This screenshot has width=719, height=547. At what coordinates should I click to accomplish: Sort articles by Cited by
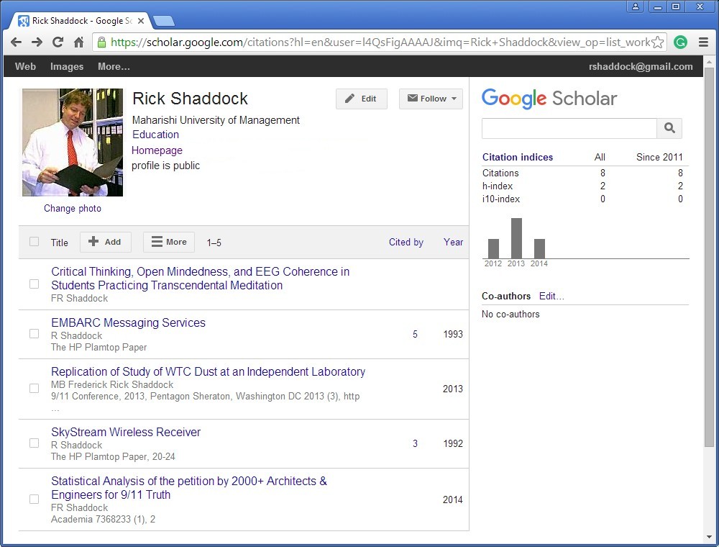406,242
